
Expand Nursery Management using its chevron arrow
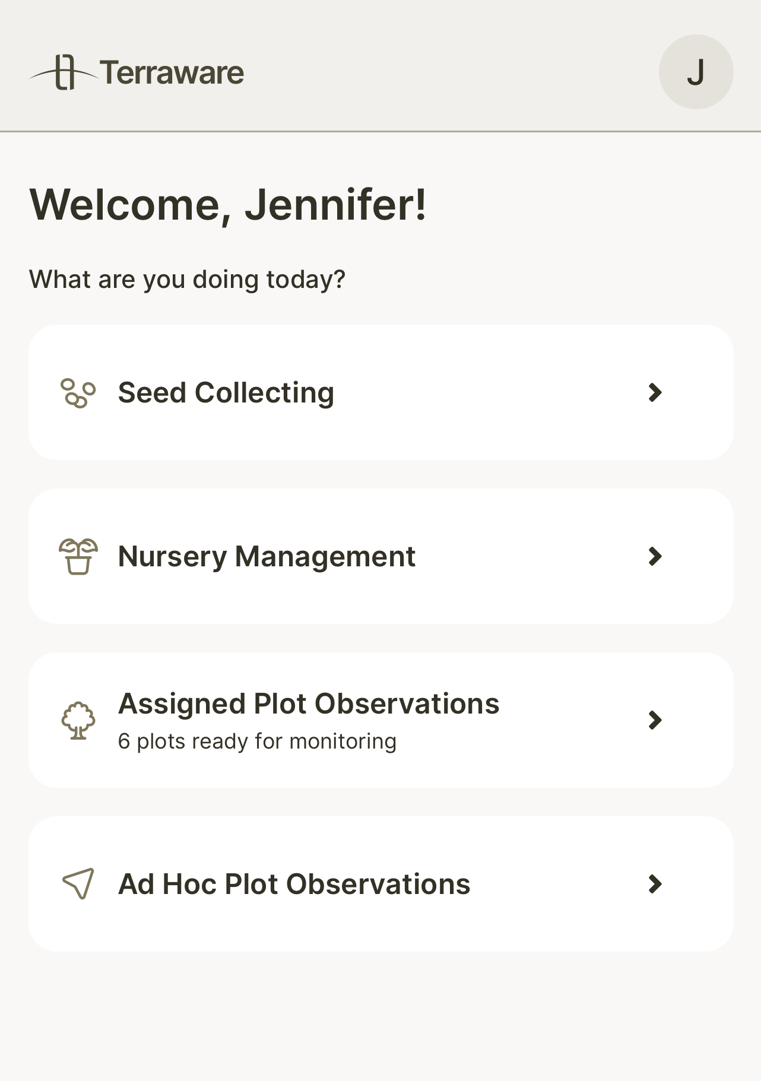(x=655, y=556)
